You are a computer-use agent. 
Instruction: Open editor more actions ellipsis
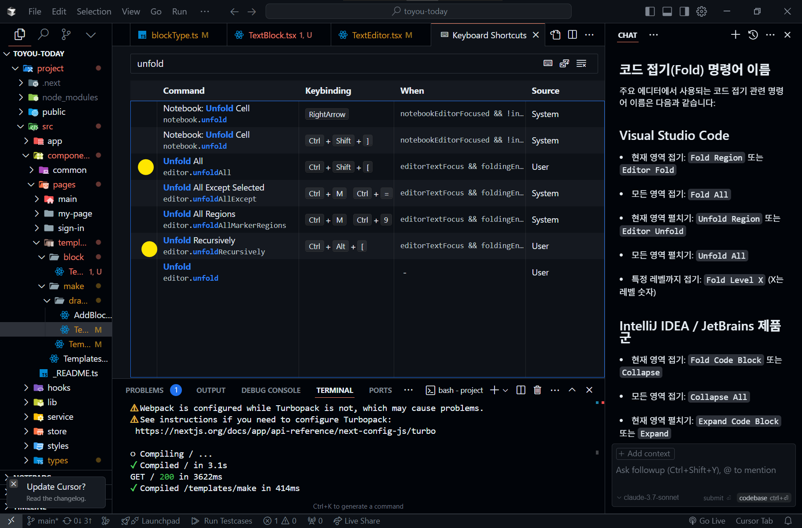(x=589, y=35)
